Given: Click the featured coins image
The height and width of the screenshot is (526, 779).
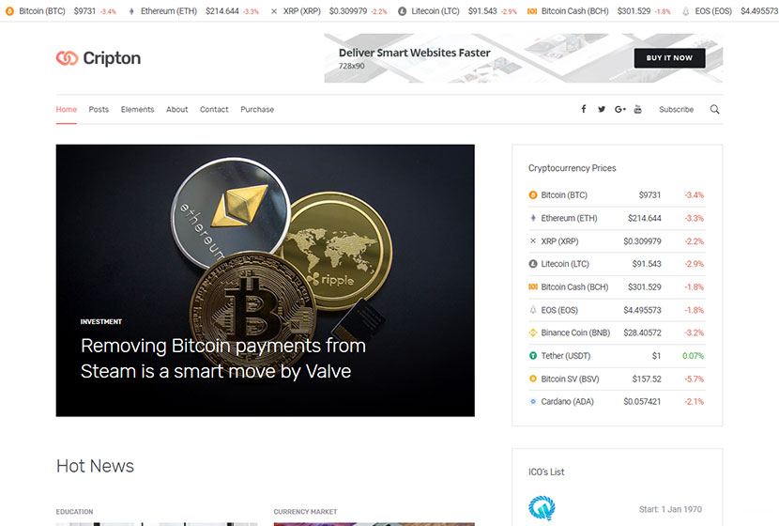Looking at the screenshot, I should coord(266,281).
